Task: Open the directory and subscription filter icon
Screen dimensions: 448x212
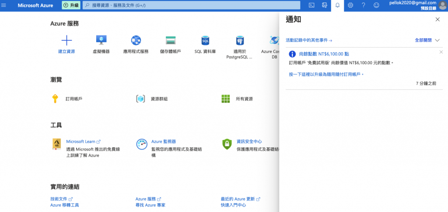Action: (324, 5)
